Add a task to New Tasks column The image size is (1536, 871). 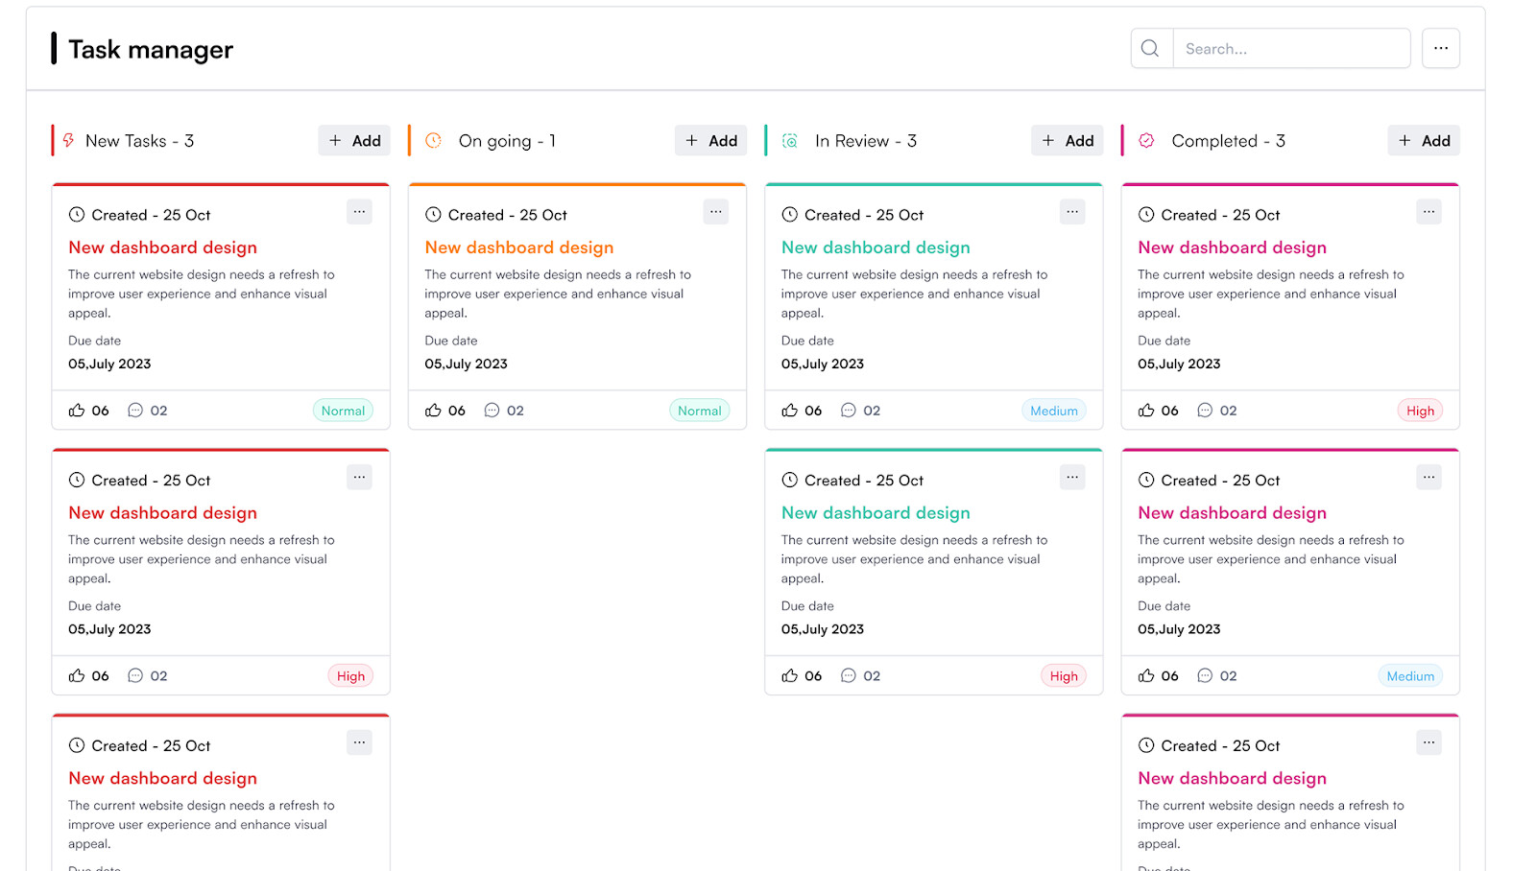point(354,141)
